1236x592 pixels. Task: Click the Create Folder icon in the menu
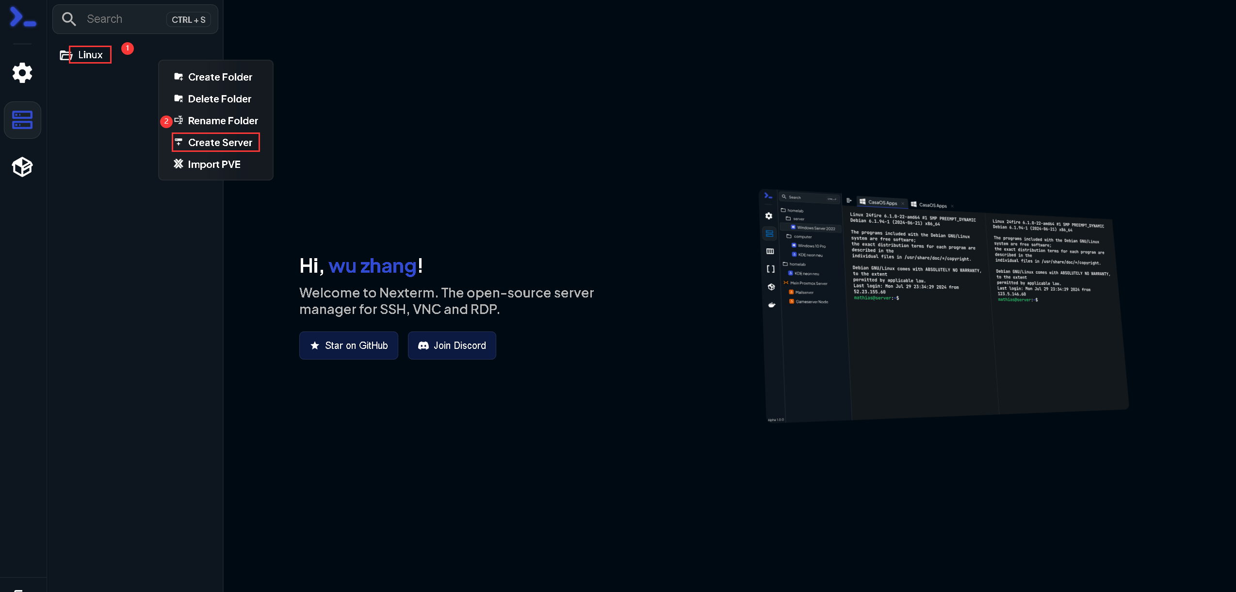click(x=179, y=76)
